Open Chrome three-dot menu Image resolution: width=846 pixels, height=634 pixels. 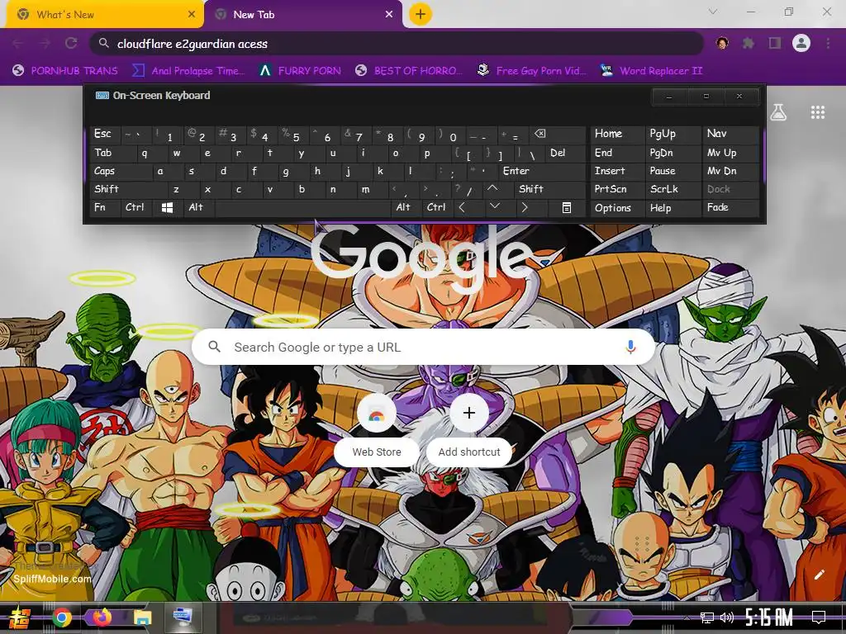tap(828, 43)
